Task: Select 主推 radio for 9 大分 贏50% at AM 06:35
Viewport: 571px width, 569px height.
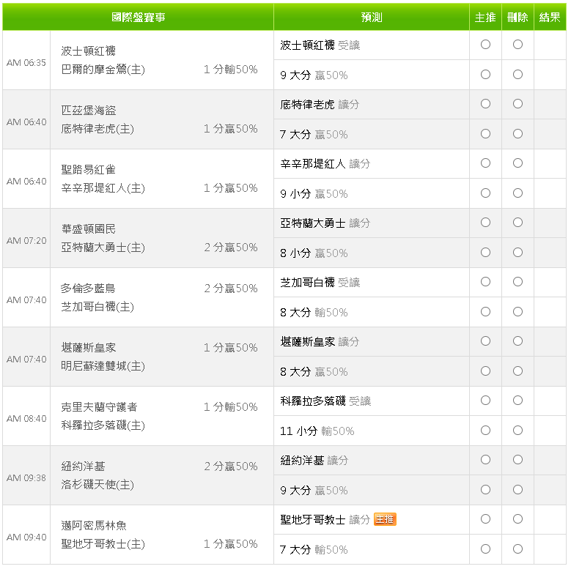Action: tap(485, 74)
